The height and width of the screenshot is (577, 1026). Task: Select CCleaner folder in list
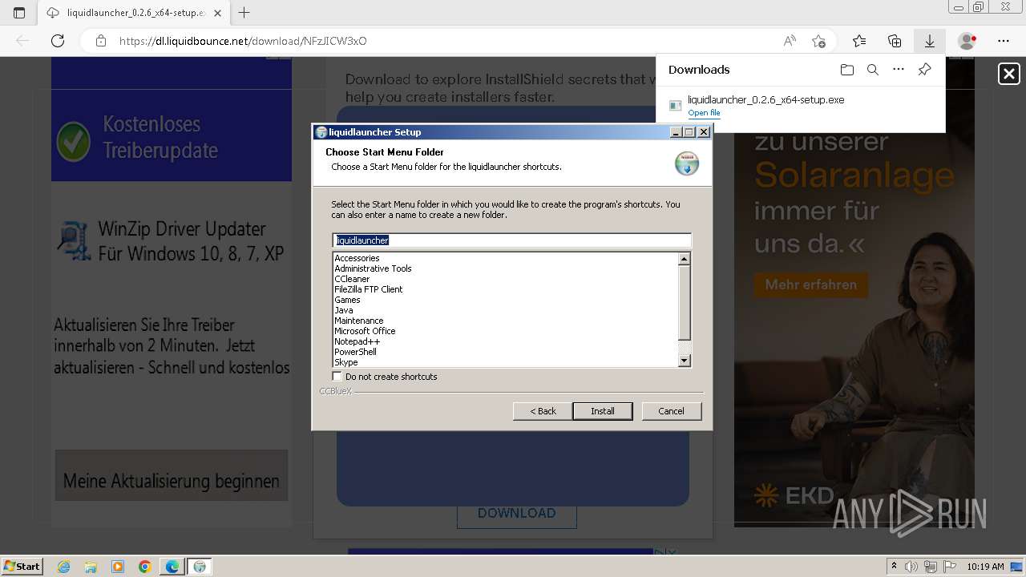tap(352, 279)
